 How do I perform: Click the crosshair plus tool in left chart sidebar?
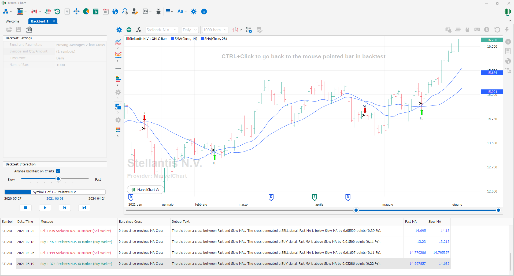click(x=118, y=69)
